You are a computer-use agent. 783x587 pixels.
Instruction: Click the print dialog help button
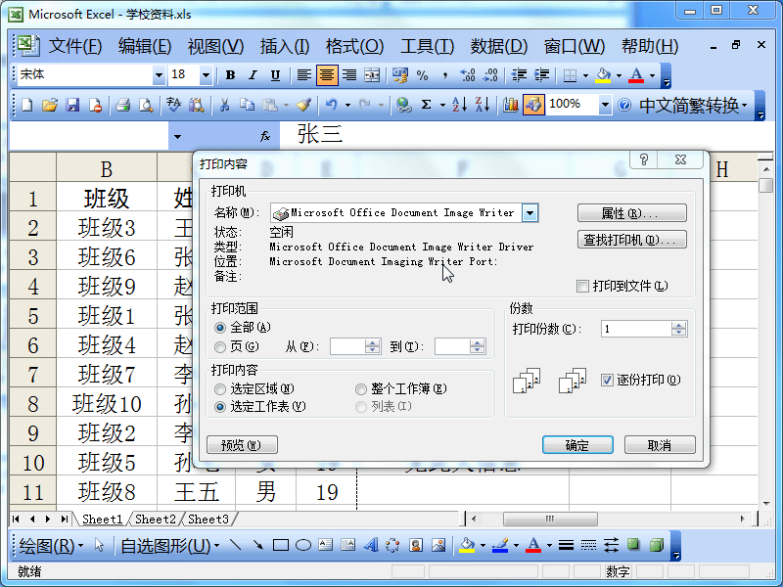point(644,159)
